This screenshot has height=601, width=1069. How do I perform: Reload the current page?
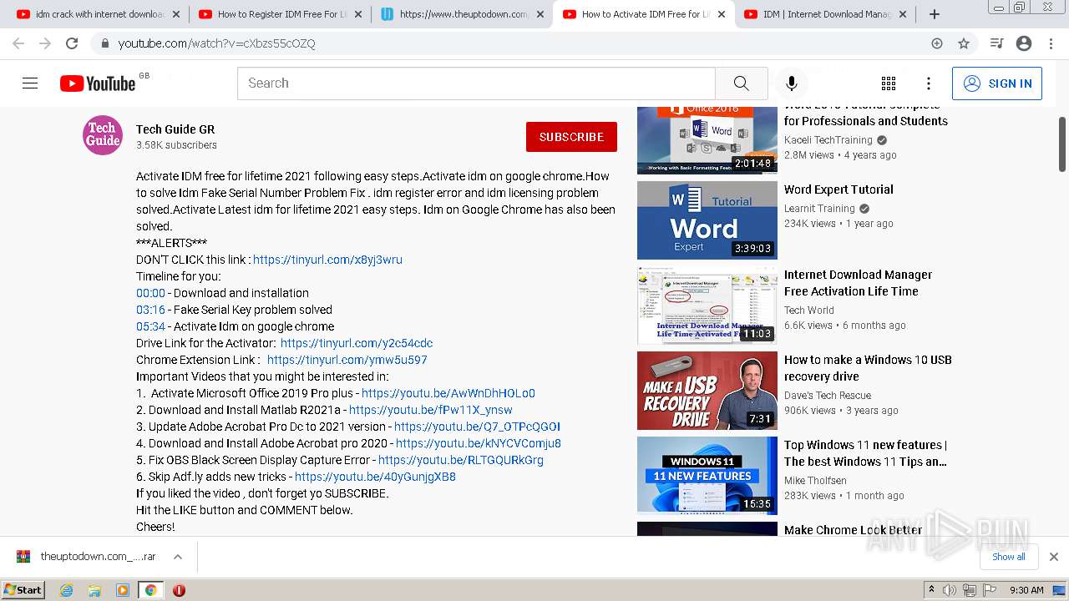pyautogui.click(x=72, y=43)
